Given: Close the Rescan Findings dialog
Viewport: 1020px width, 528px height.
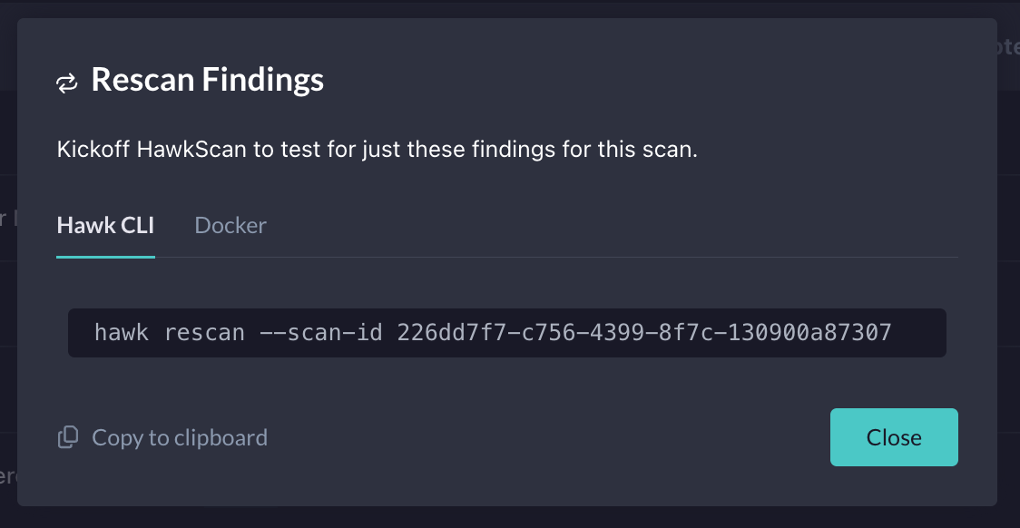Looking at the screenshot, I should click(x=894, y=437).
